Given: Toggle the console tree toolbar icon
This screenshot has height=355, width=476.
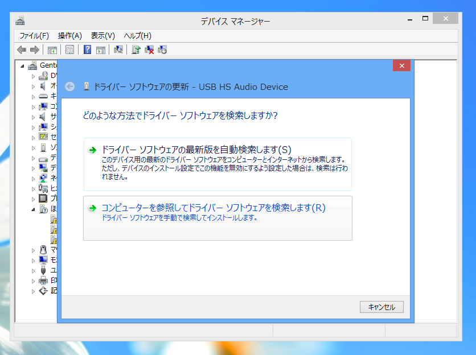Looking at the screenshot, I should pyautogui.click(x=52, y=49).
